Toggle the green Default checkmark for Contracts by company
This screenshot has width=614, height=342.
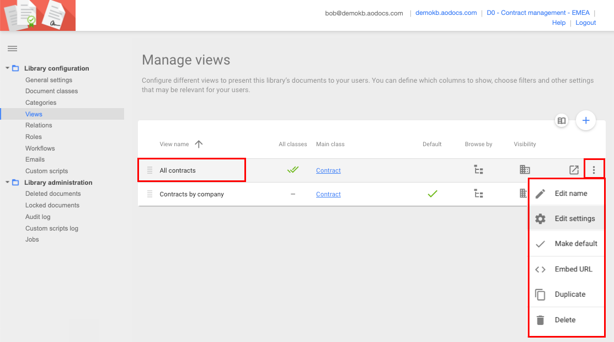click(433, 194)
